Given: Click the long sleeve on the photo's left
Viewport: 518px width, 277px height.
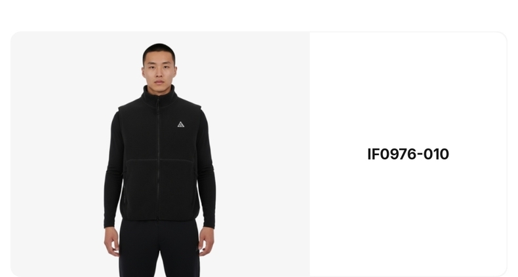Looking at the screenshot, I should pos(113,172).
